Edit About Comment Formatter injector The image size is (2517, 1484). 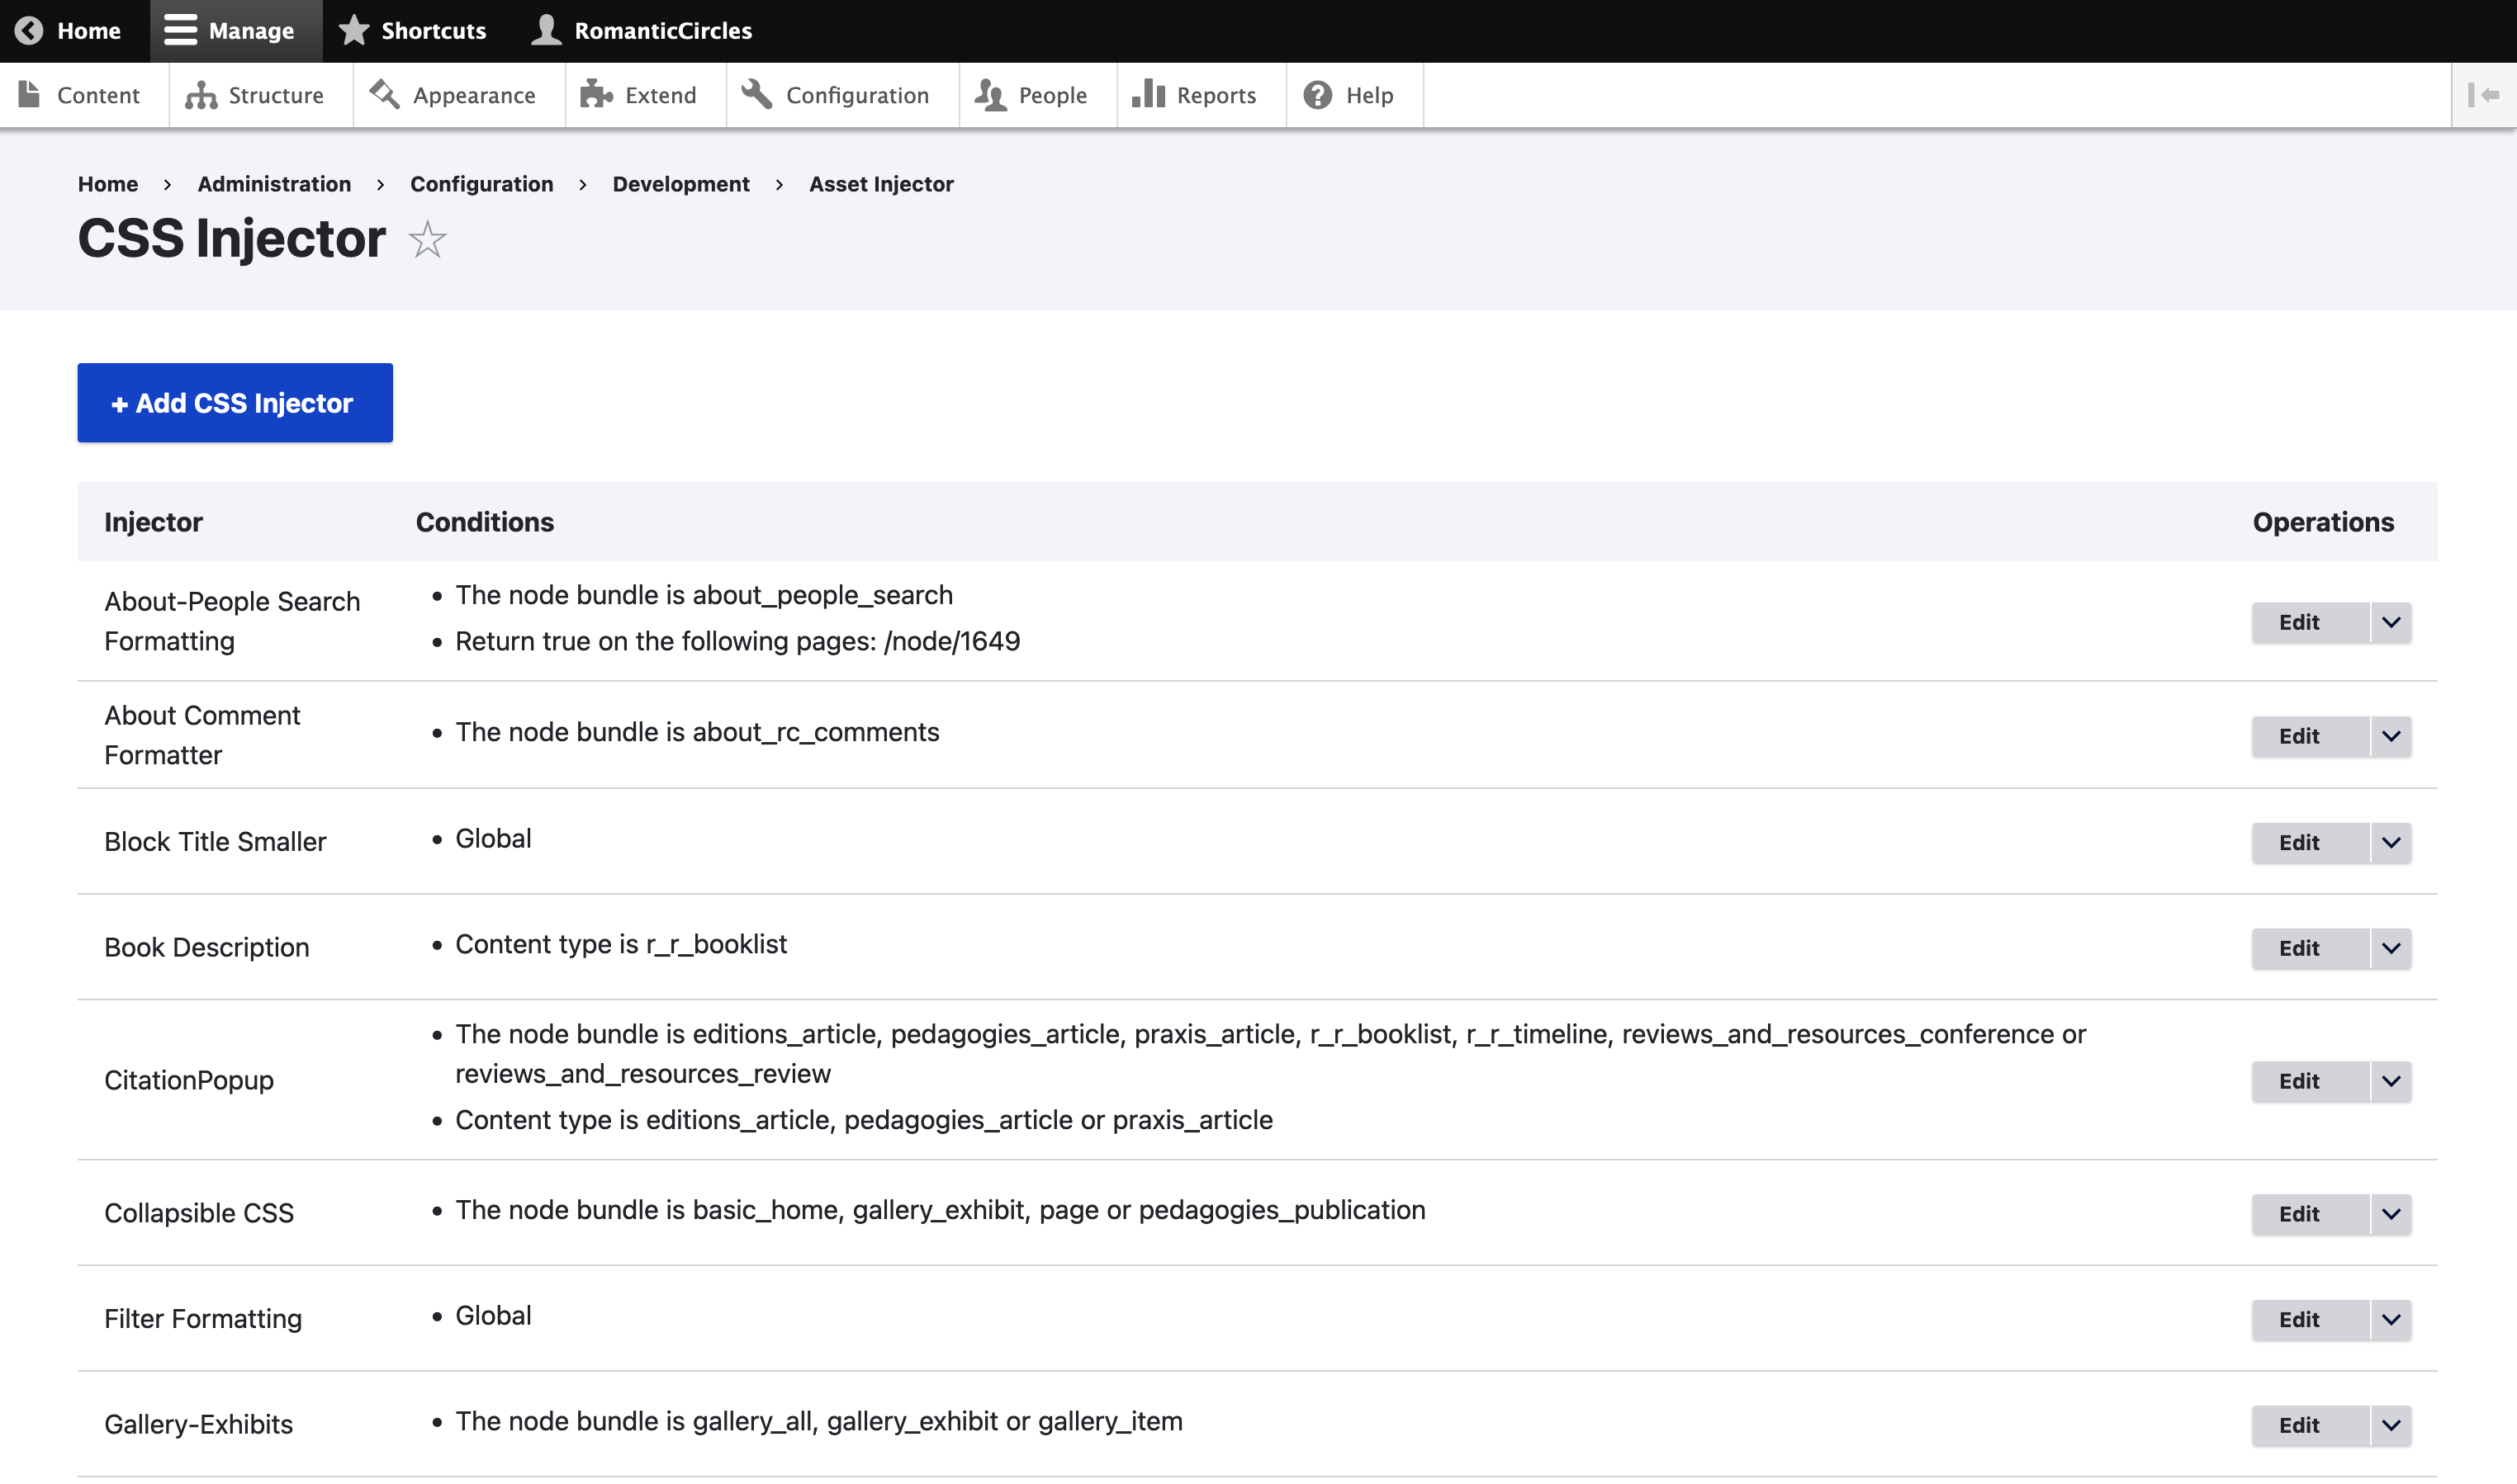2310,736
